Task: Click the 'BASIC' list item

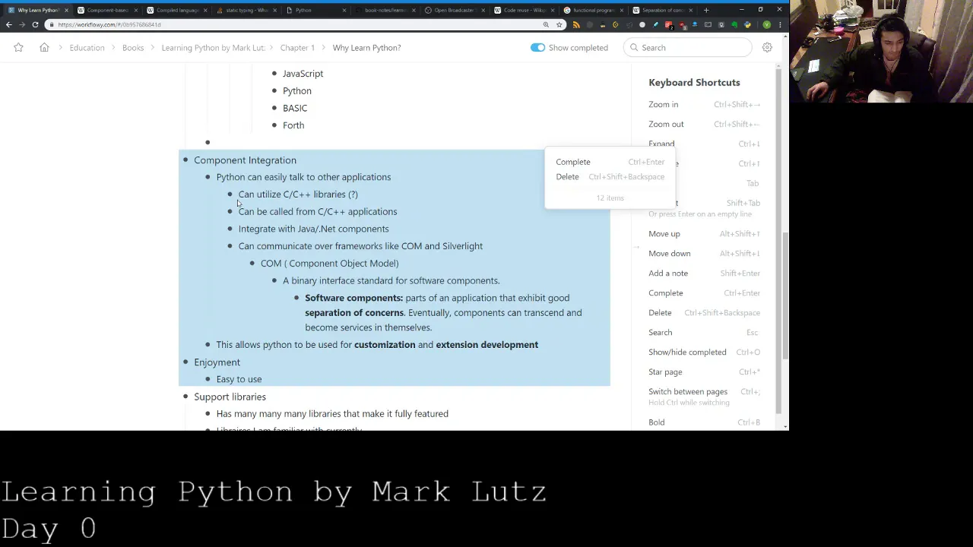Action: point(295,108)
